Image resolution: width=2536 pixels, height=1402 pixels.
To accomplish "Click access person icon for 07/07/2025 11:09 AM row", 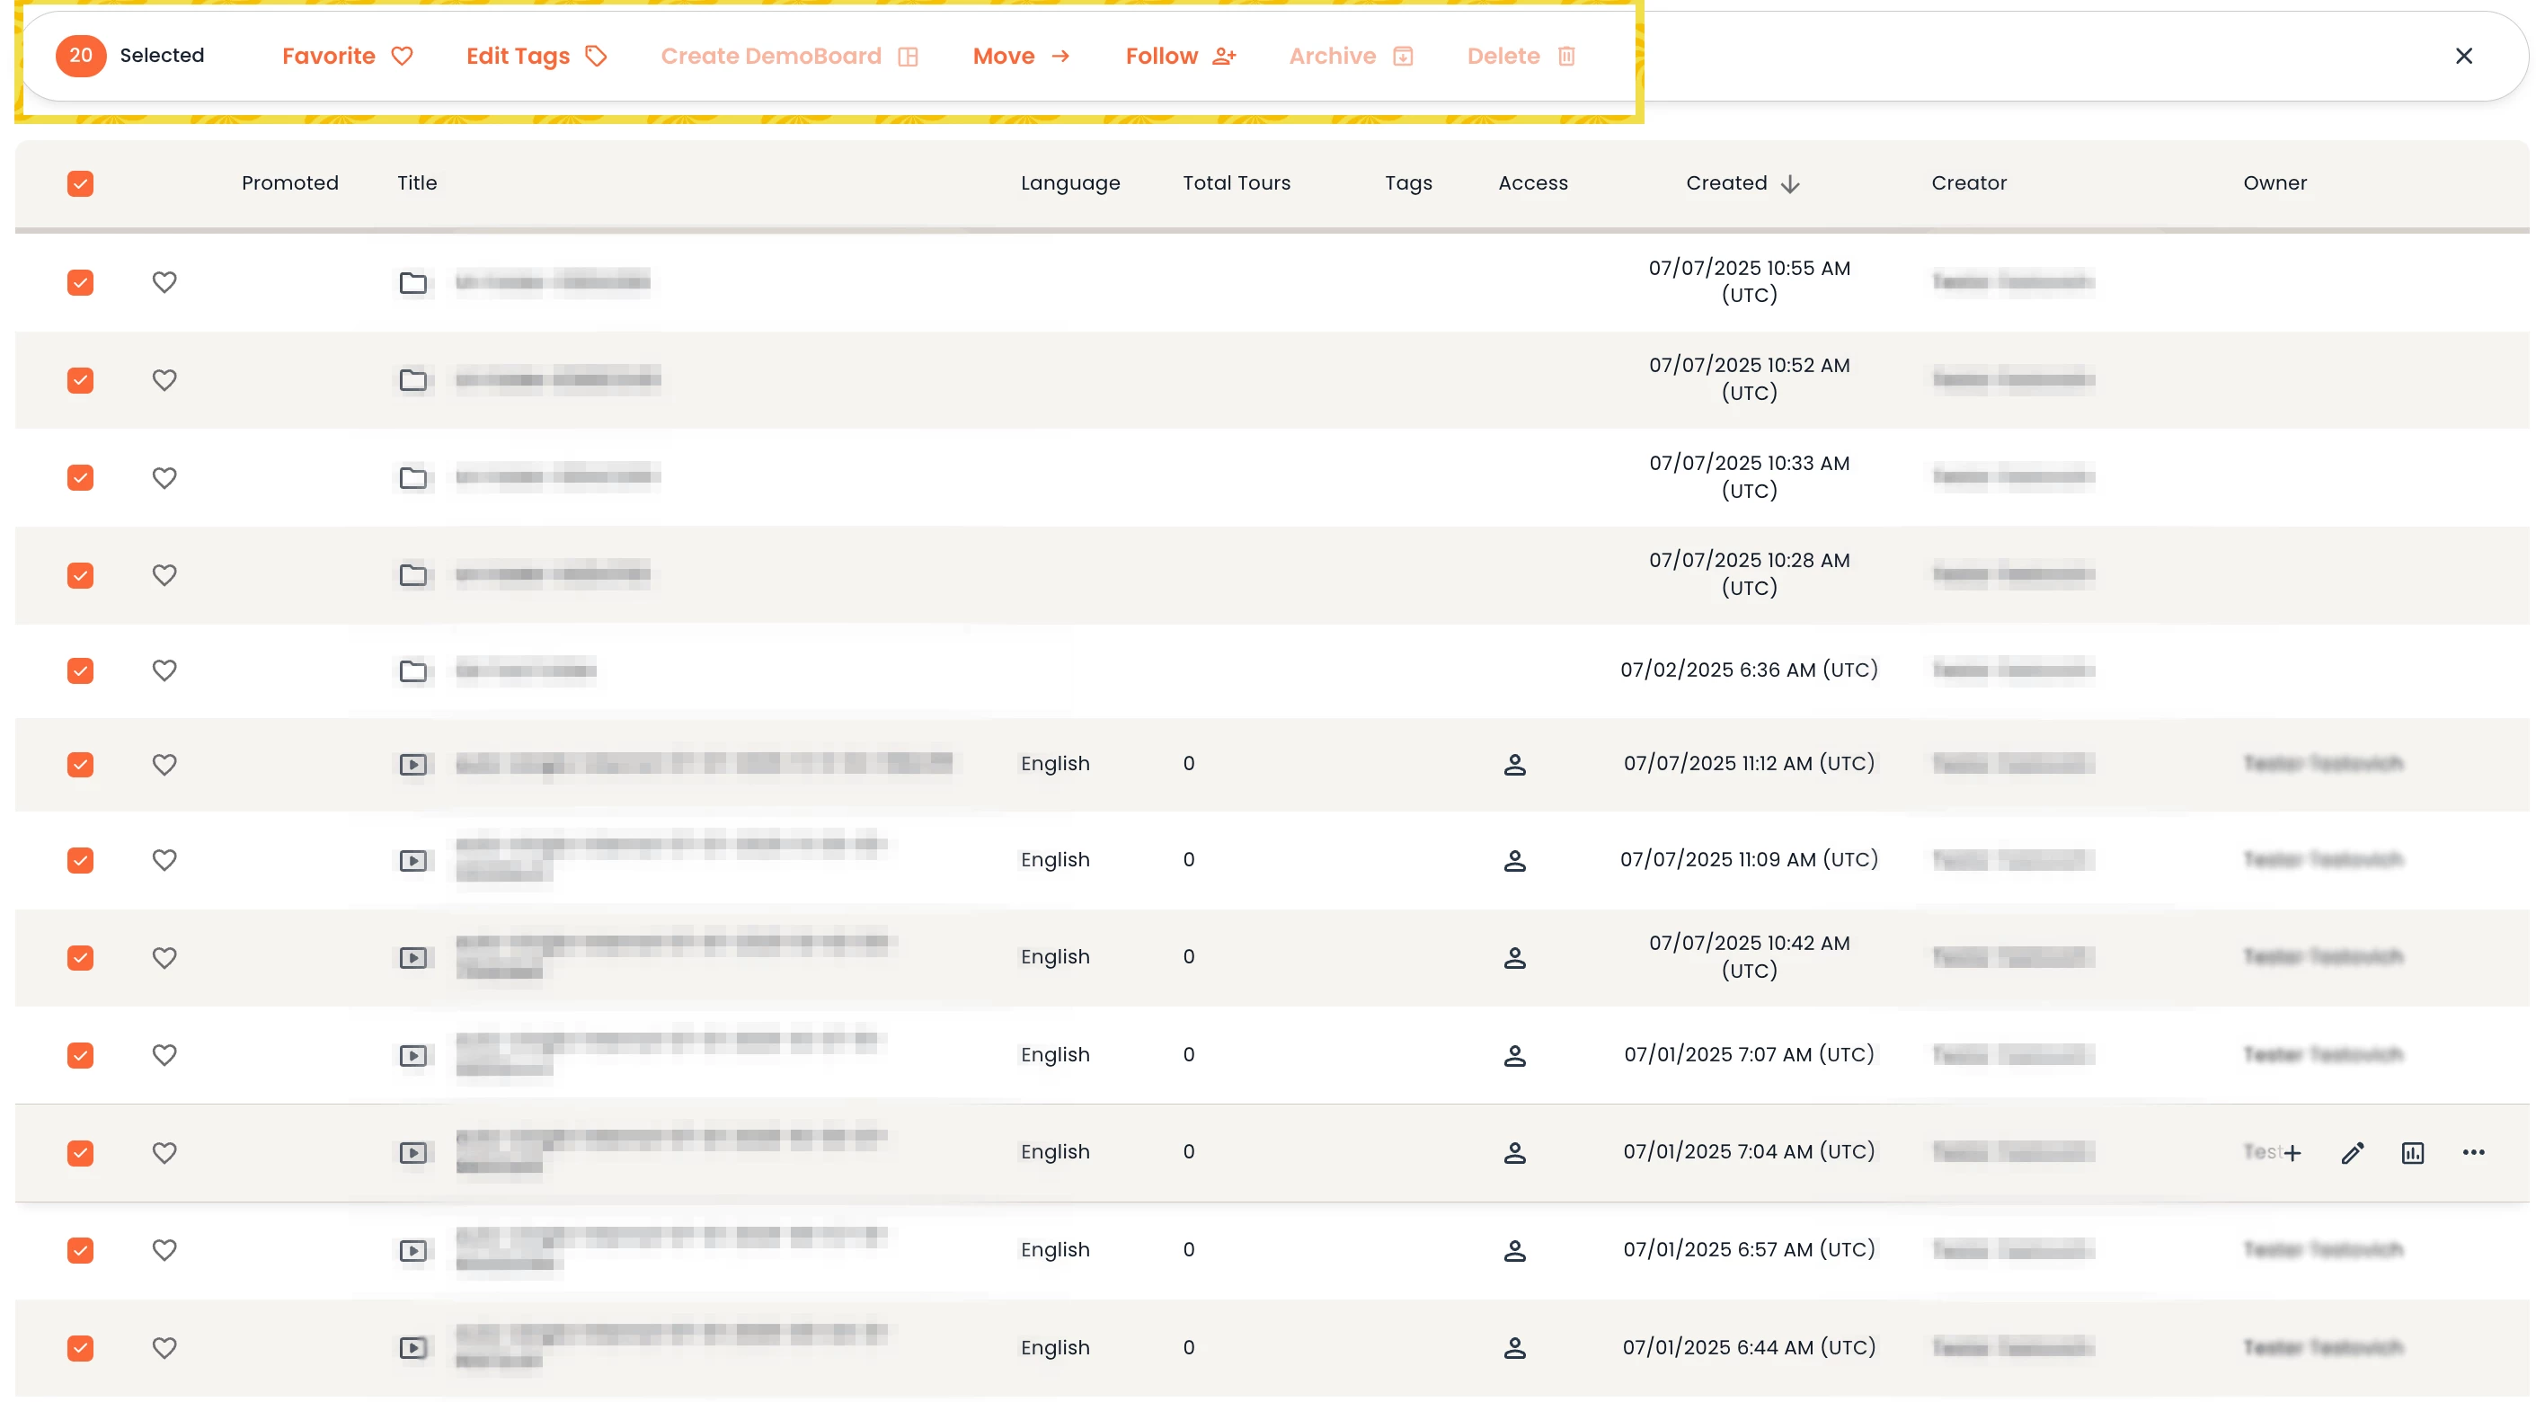I will (x=1514, y=860).
